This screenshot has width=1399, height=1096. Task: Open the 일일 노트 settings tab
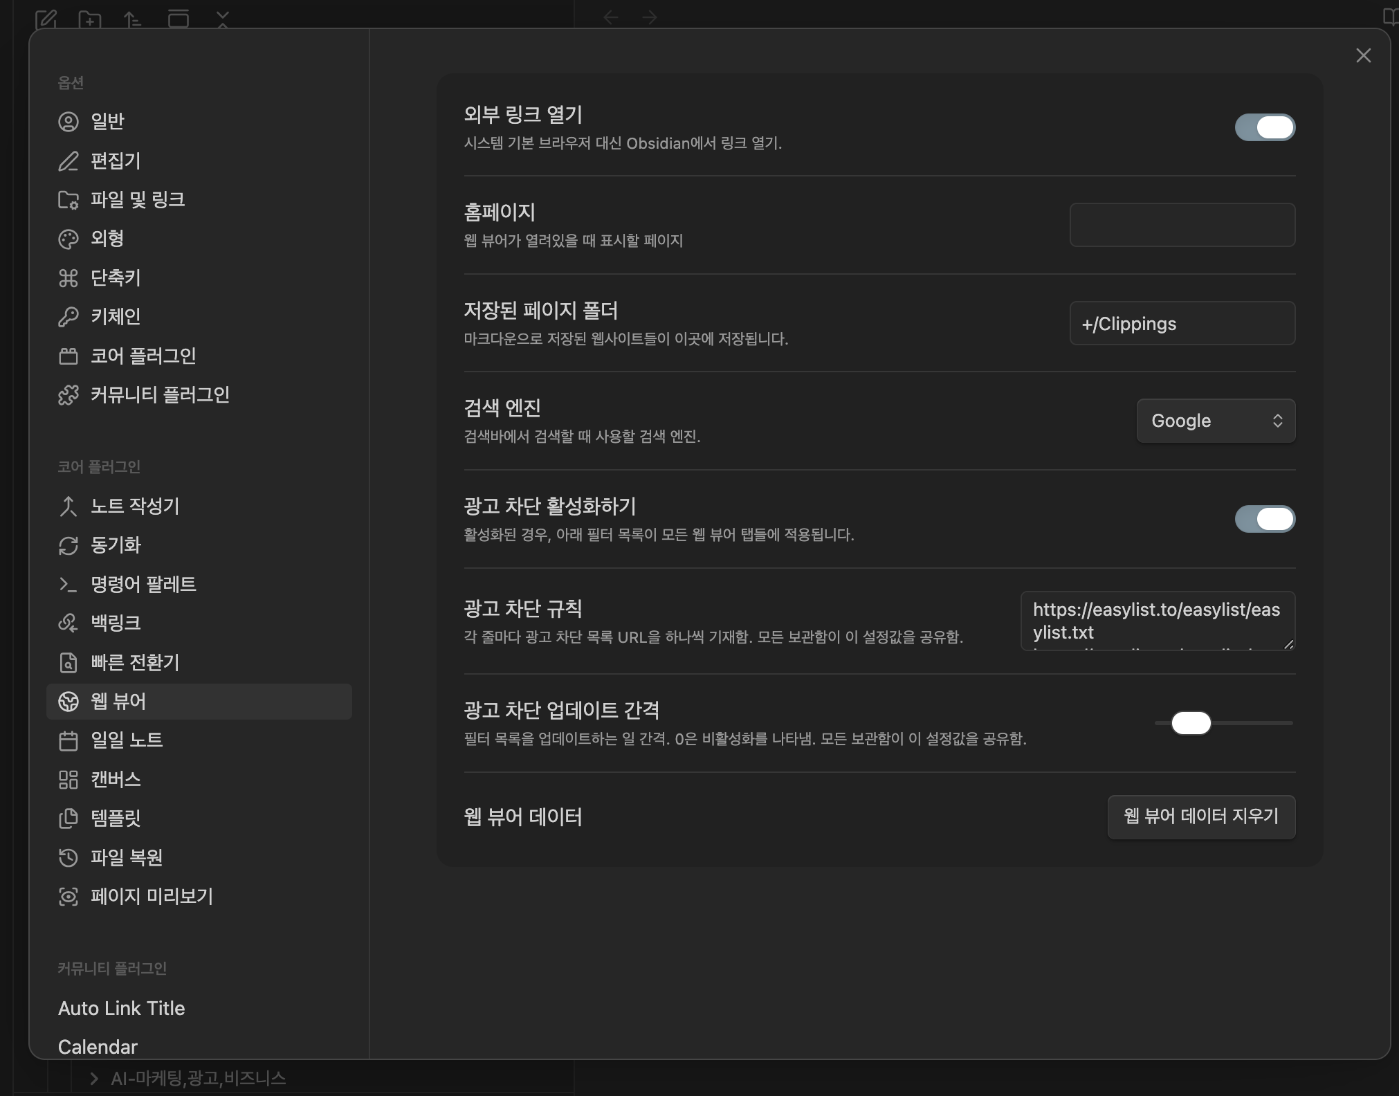(127, 740)
